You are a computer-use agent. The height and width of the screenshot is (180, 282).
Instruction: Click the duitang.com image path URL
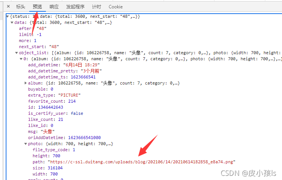tap(142, 162)
